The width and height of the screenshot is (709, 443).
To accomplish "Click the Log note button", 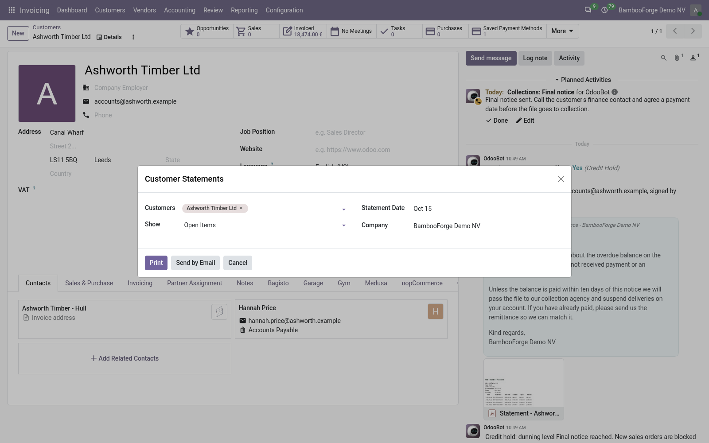I will (x=535, y=58).
